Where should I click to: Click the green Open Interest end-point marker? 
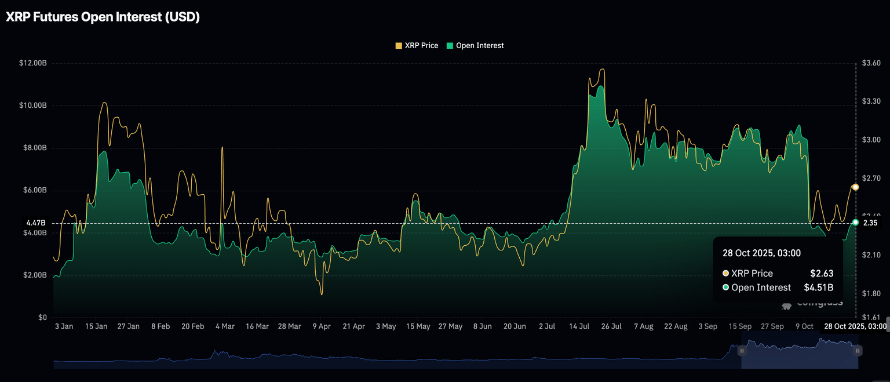click(x=855, y=223)
